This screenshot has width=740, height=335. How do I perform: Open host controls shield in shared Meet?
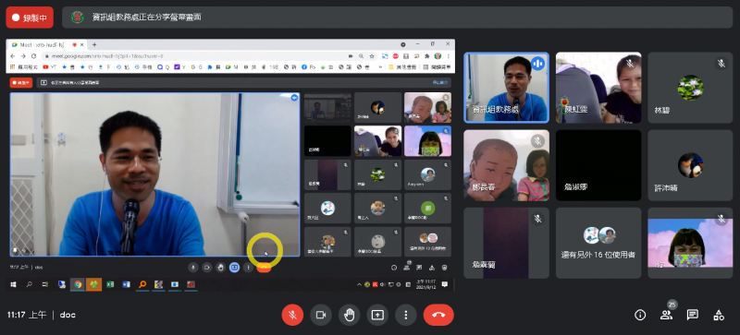point(444,268)
